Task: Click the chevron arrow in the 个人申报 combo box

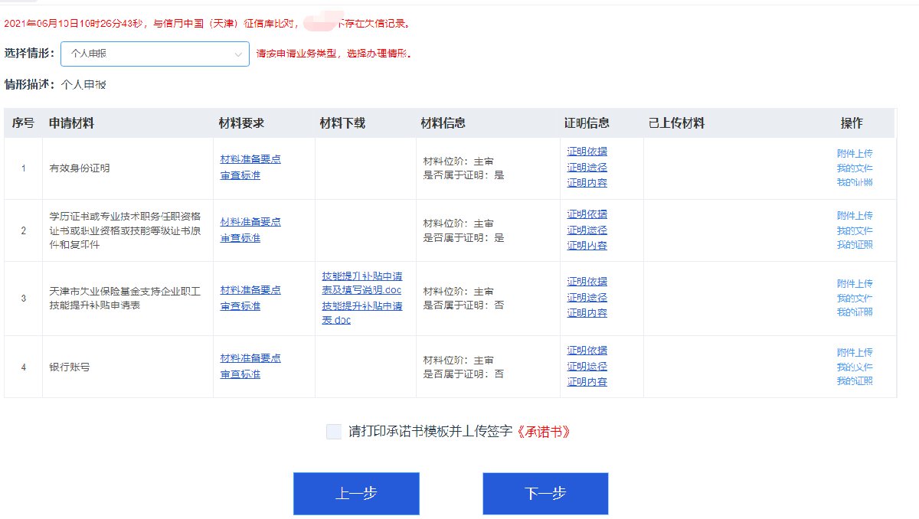Action: tap(238, 54)
